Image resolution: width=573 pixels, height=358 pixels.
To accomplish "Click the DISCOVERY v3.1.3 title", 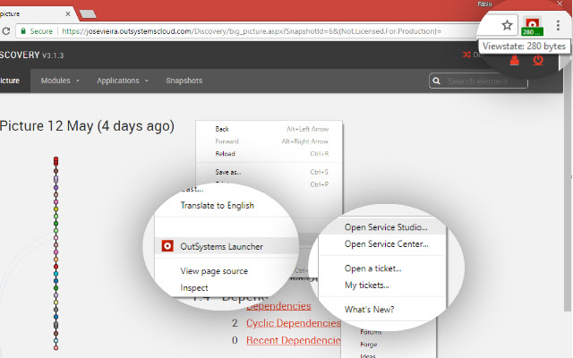I will click(x=32, y=55).
